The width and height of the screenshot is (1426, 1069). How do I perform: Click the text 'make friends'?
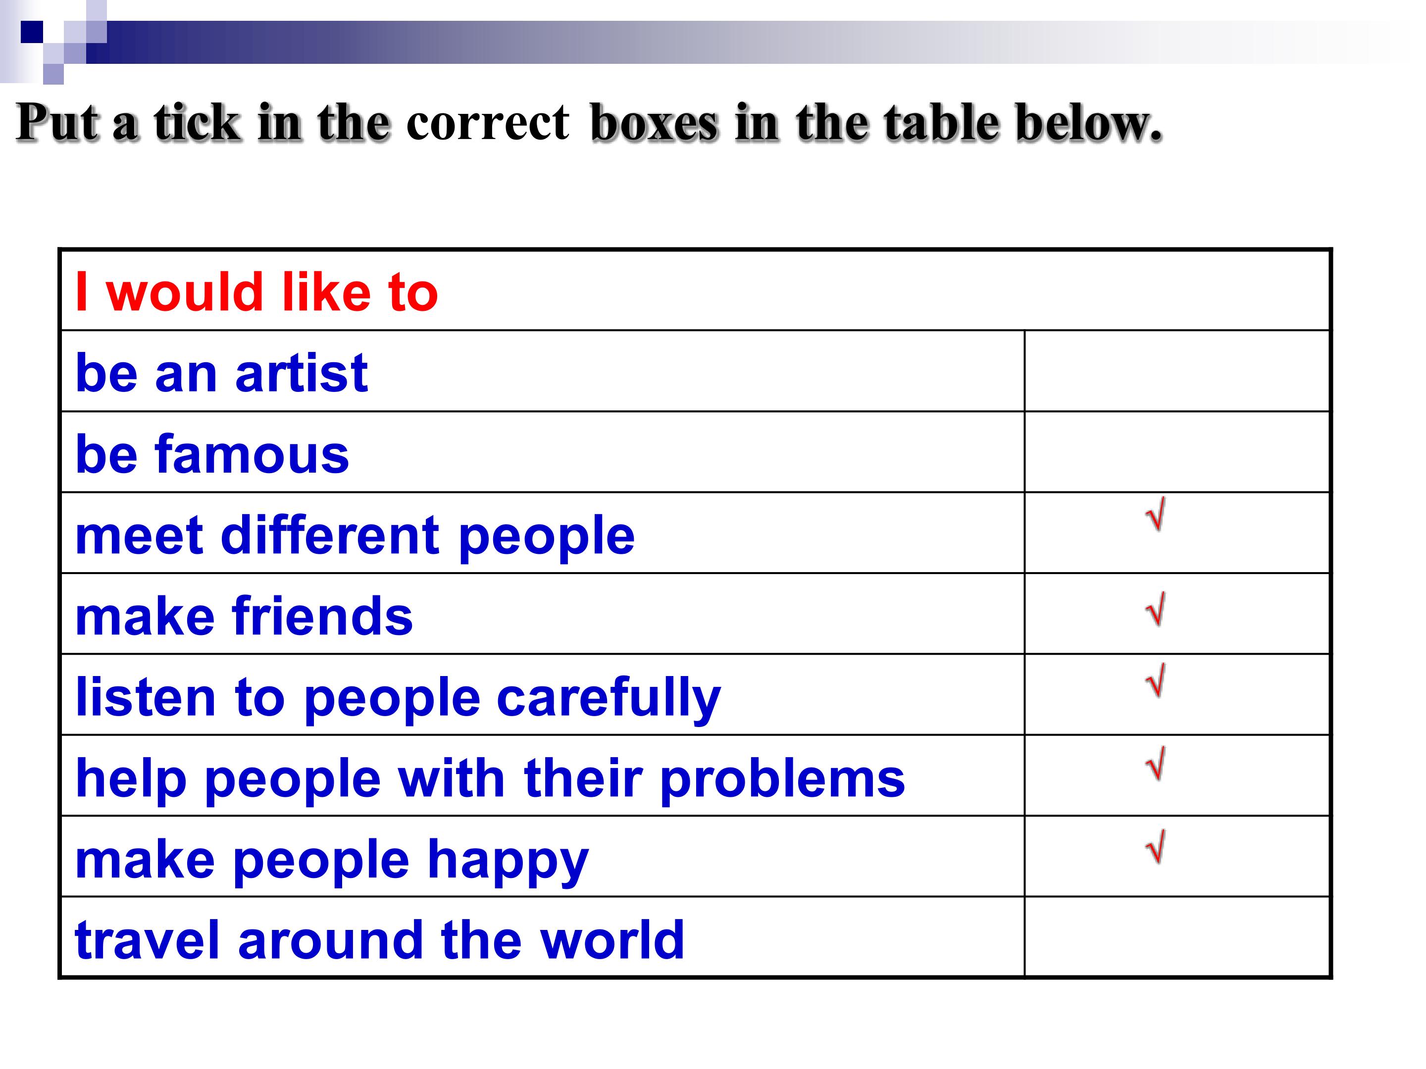pos(244,615)
